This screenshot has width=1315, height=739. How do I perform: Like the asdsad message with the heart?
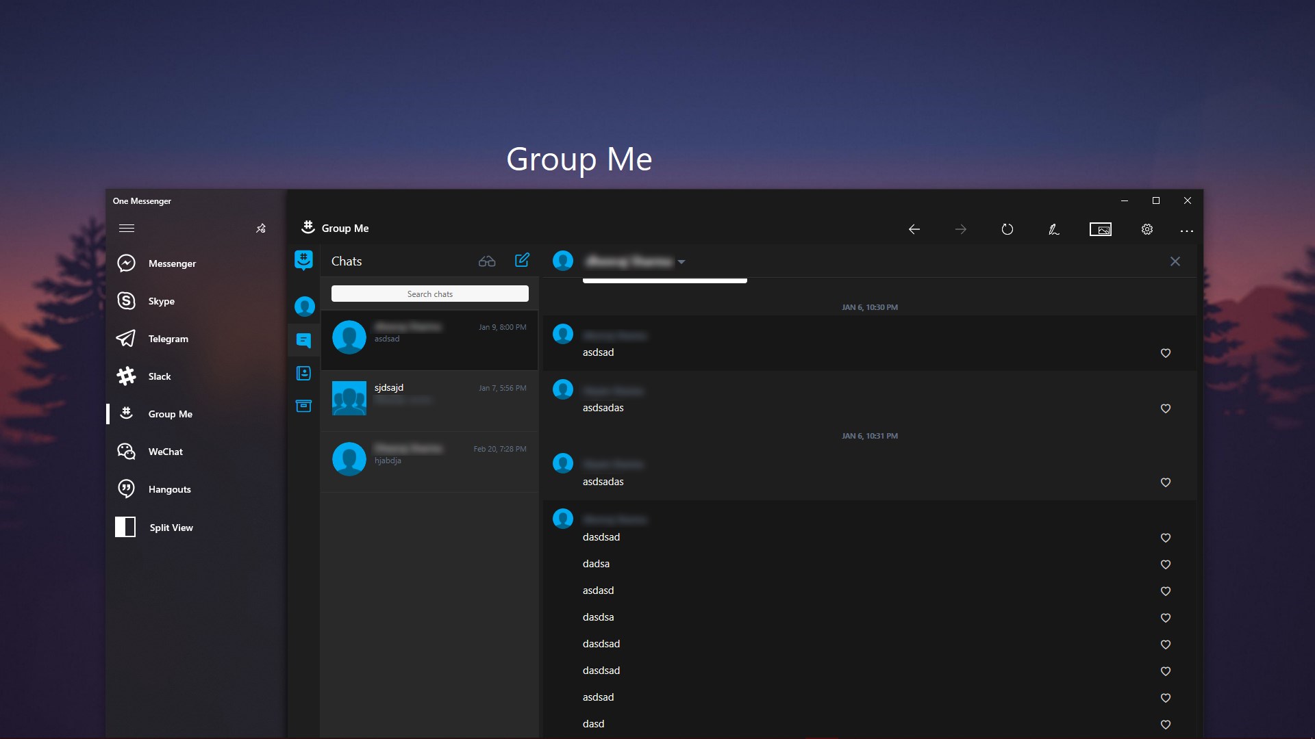coord(1166,354)
